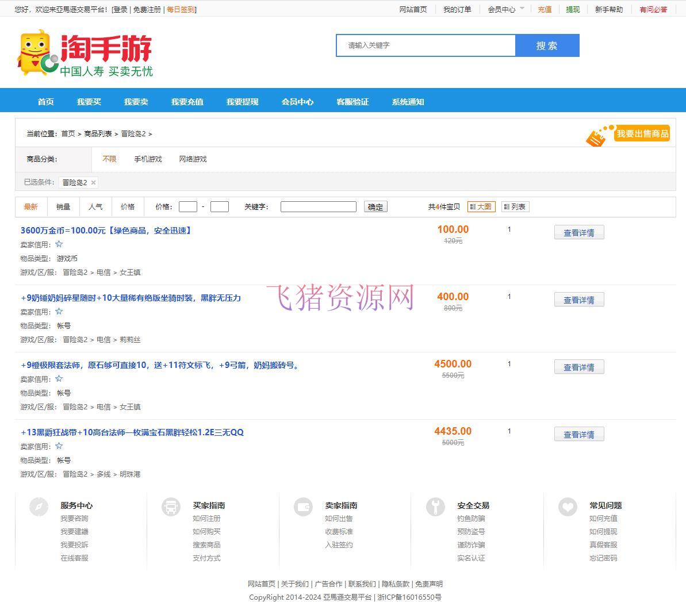The width and height of the screenshot is (686, 602).
Task: Click the 安全交易 circular icon
Action: tap(435, 507)
